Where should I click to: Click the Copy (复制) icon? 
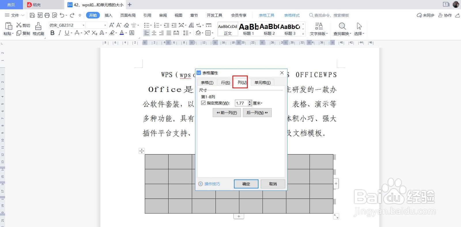tap(19, 33)
